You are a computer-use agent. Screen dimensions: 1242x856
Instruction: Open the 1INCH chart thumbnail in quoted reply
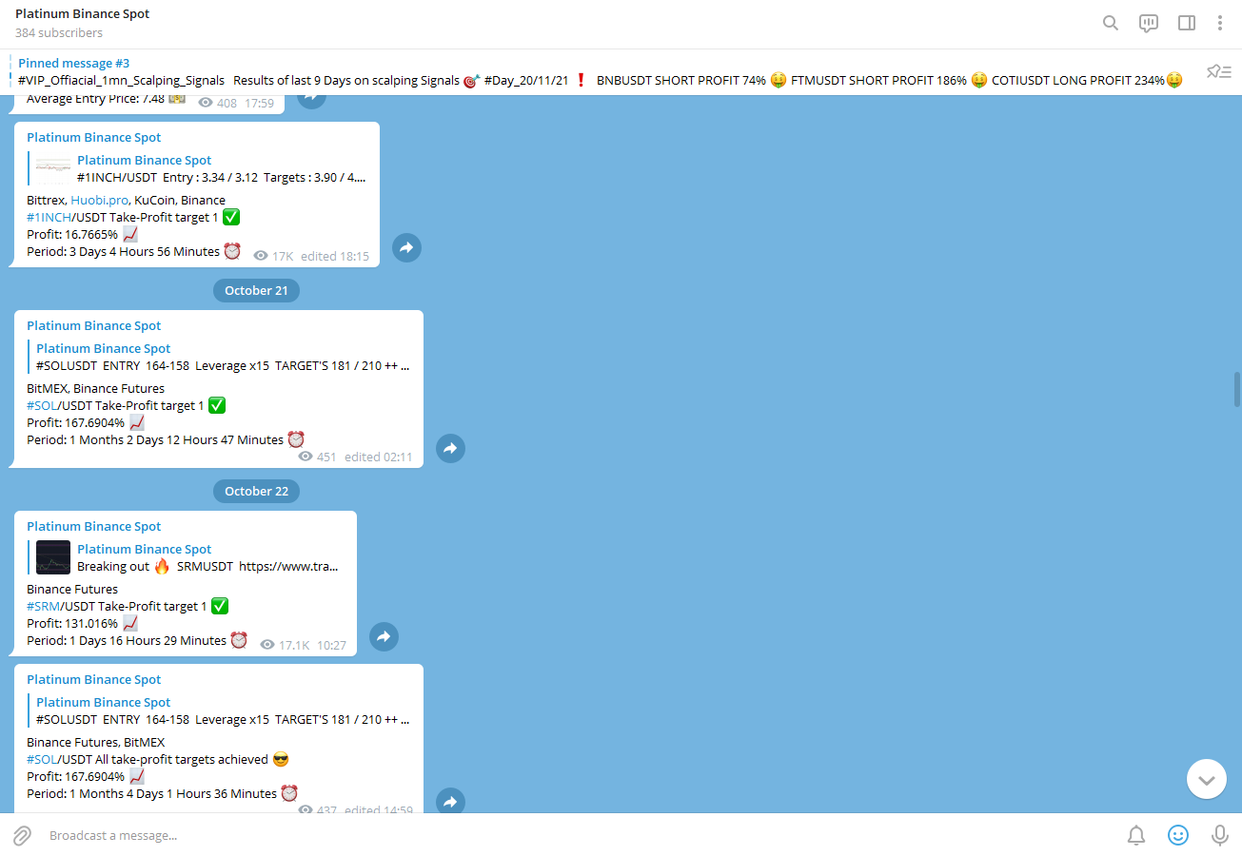coord(53,168)
